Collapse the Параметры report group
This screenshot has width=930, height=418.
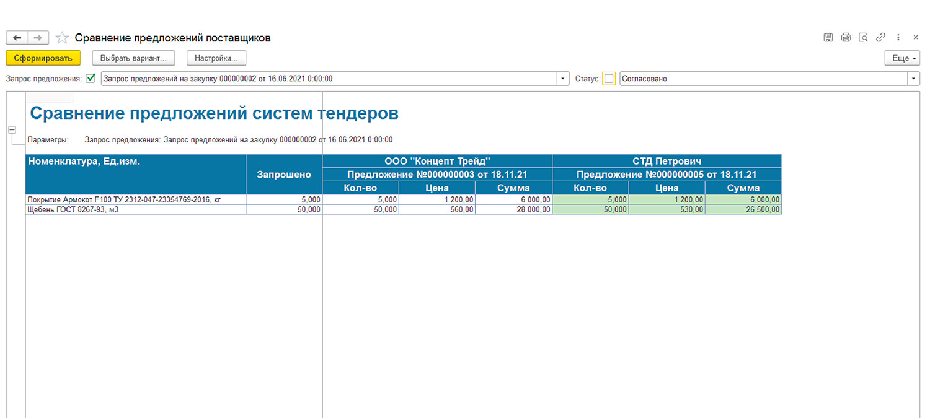pos(12,129)
